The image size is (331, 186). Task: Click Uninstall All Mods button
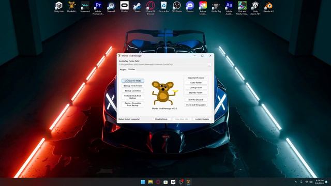pyautogui.click(x=133, y=81)
